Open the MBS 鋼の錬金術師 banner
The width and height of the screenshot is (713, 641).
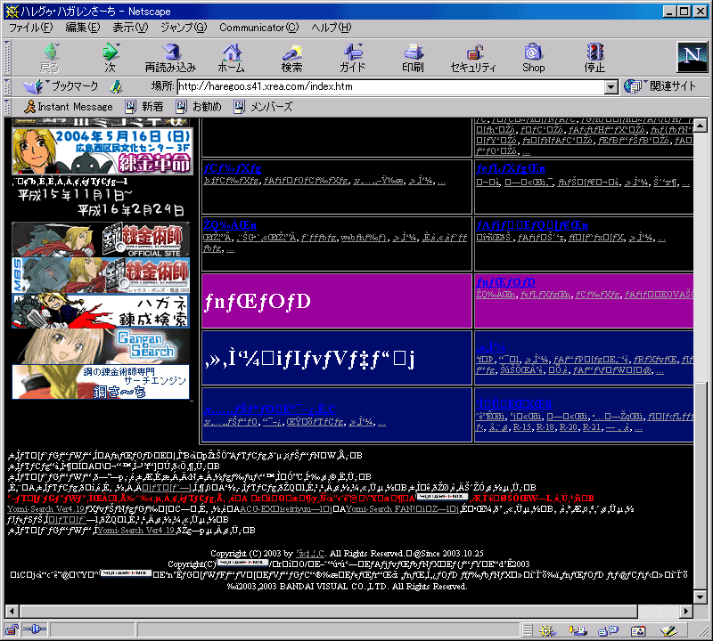point(101,275)
